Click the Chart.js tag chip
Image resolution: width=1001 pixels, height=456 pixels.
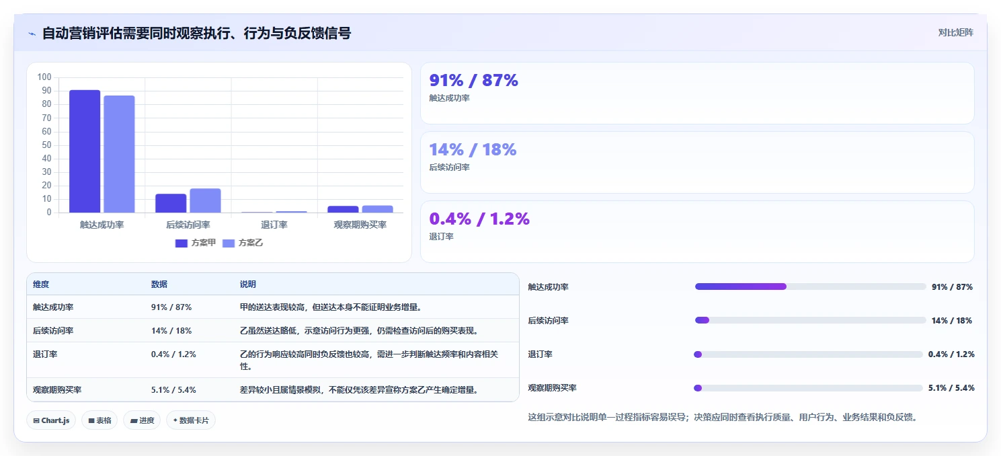[x=52, y=420]
